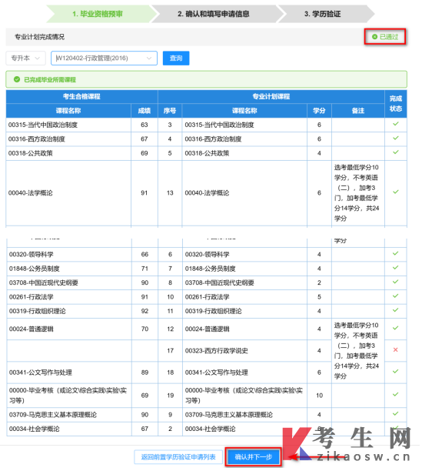This screenshot has width=422, height=471.
Task: Click completion checkmark for 01848-公务员制度
Action: (x=395, y=267)
